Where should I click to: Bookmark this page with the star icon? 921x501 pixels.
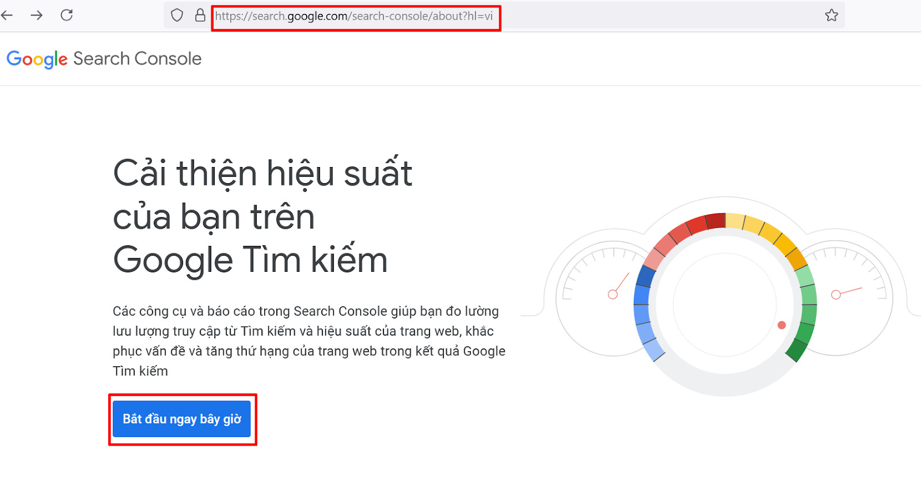pyautogui.click(x=831, y=16)
